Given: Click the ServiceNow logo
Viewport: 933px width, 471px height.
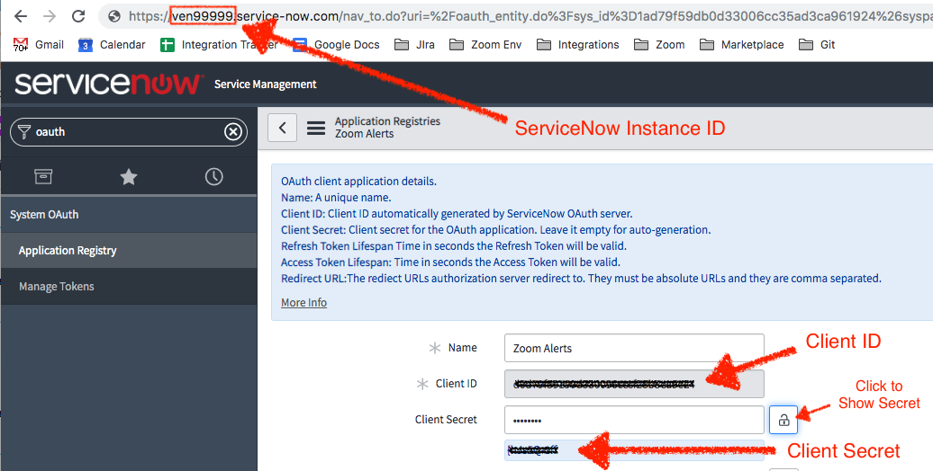Looking at the screenshot, I should [x=107, y=84].
